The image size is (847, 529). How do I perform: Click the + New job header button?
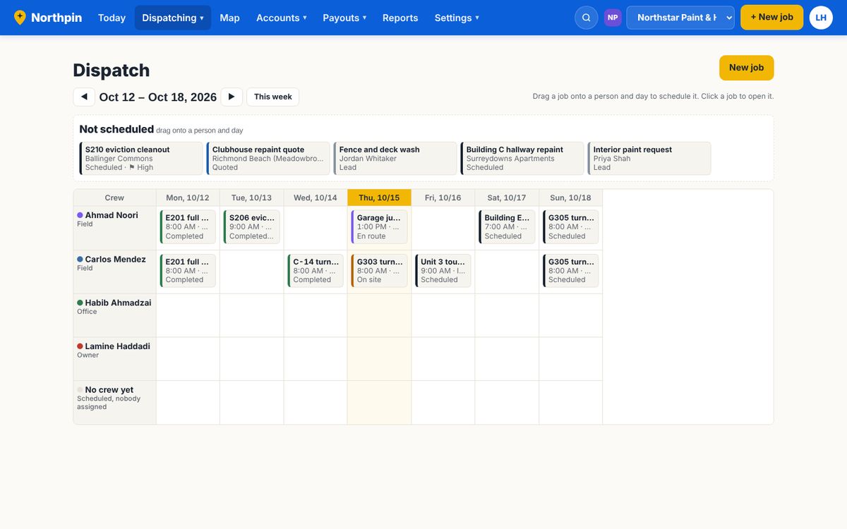coord(771,18)
